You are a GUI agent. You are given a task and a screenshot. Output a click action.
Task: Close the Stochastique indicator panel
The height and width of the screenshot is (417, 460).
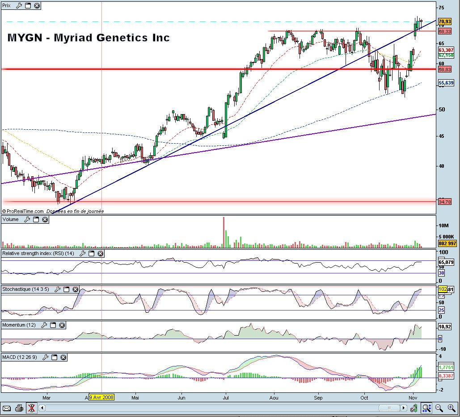click(x=76, y=289)
